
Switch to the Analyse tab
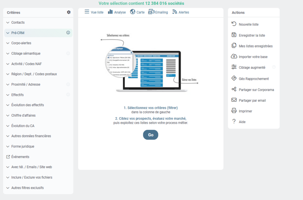click(x=117, y=12)
